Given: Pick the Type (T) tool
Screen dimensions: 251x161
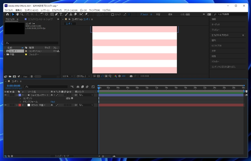Looking at the screenshot, I should pos(61,14).
